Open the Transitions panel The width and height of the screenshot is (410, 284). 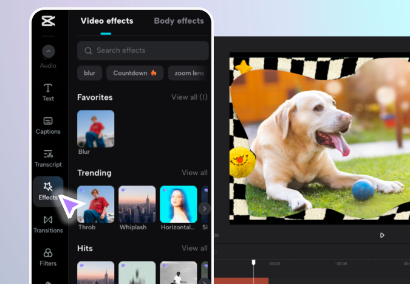tap(48, 224)
